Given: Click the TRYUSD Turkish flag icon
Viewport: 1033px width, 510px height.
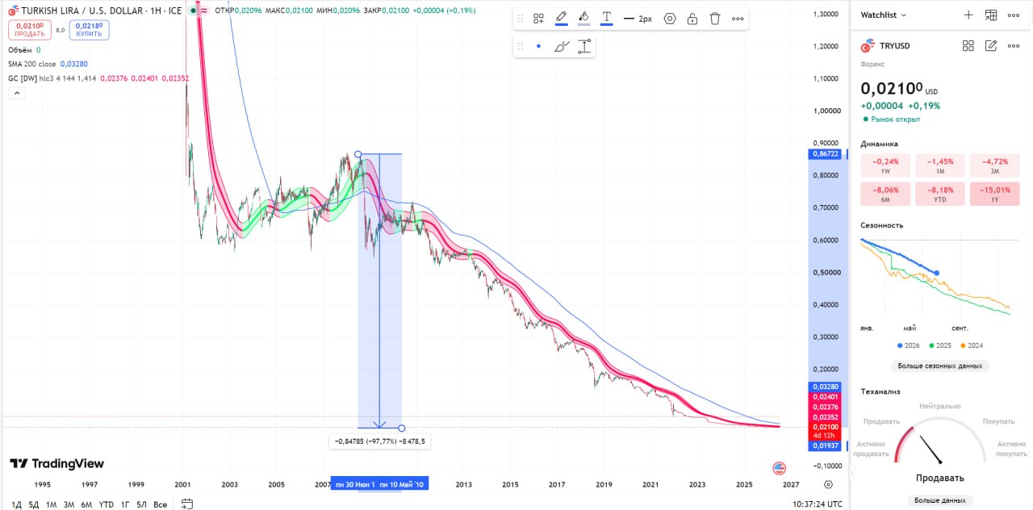Looking at the screenshot, I should click(868, 46).
